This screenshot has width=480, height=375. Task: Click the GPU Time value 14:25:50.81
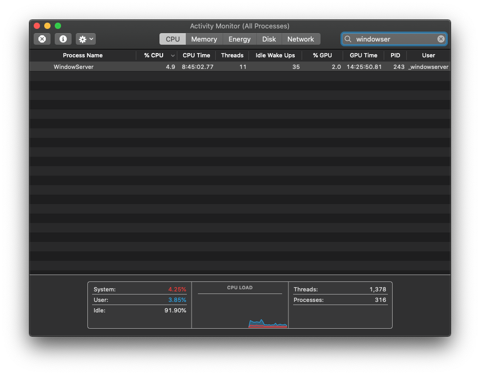pyautogui.click(x=364, y=67)
